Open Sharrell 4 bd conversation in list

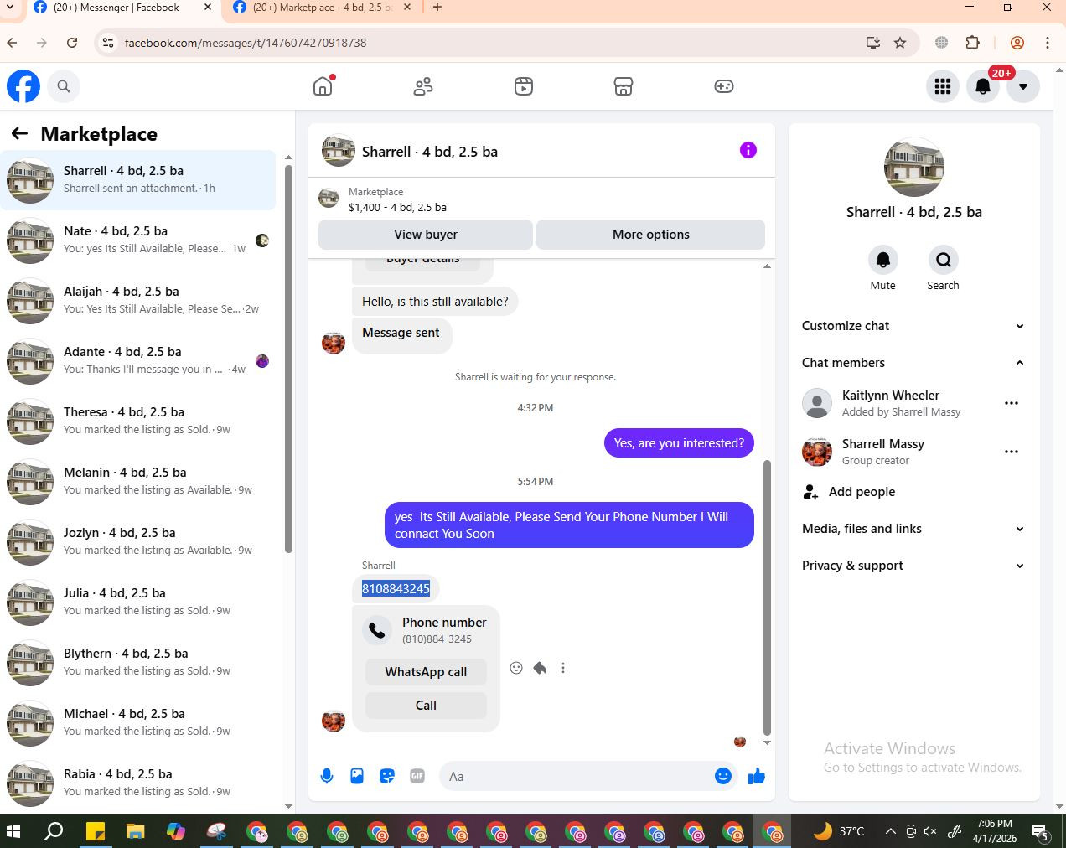pyautogui.click(x=137, y=180)
